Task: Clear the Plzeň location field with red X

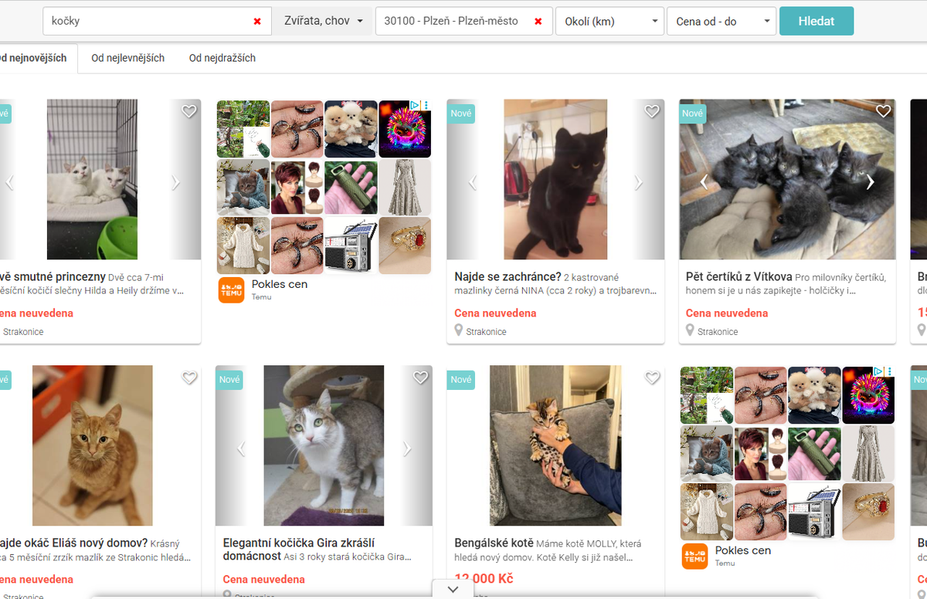Action: coord(538,22)
